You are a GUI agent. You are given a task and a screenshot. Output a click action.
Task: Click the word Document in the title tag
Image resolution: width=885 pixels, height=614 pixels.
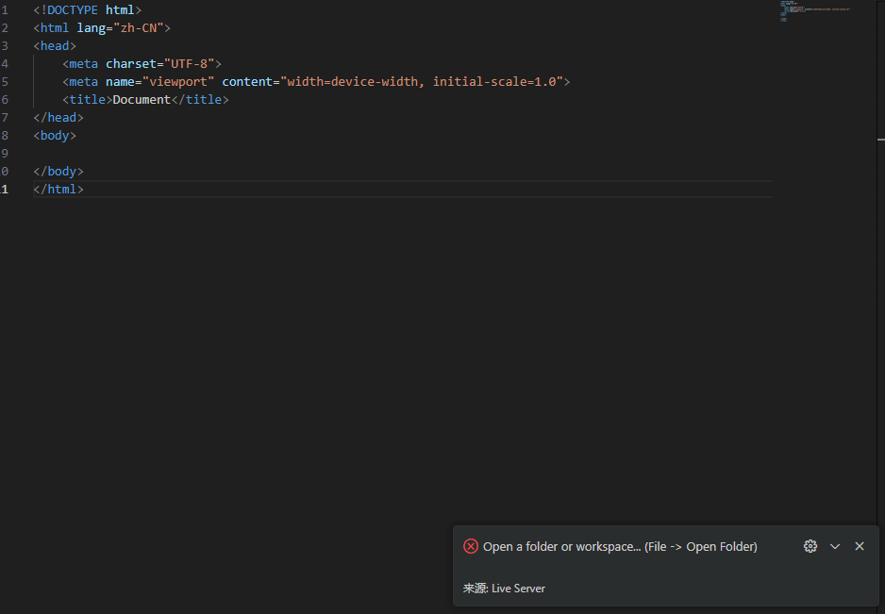[142, 100]
